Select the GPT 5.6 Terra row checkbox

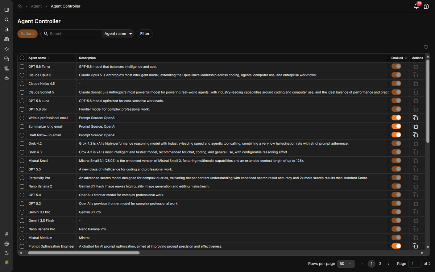point(22,66)
